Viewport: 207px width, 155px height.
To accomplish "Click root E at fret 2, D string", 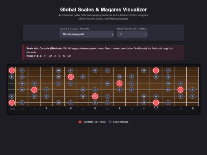I will pyautogui.click(x=34, y=90).
